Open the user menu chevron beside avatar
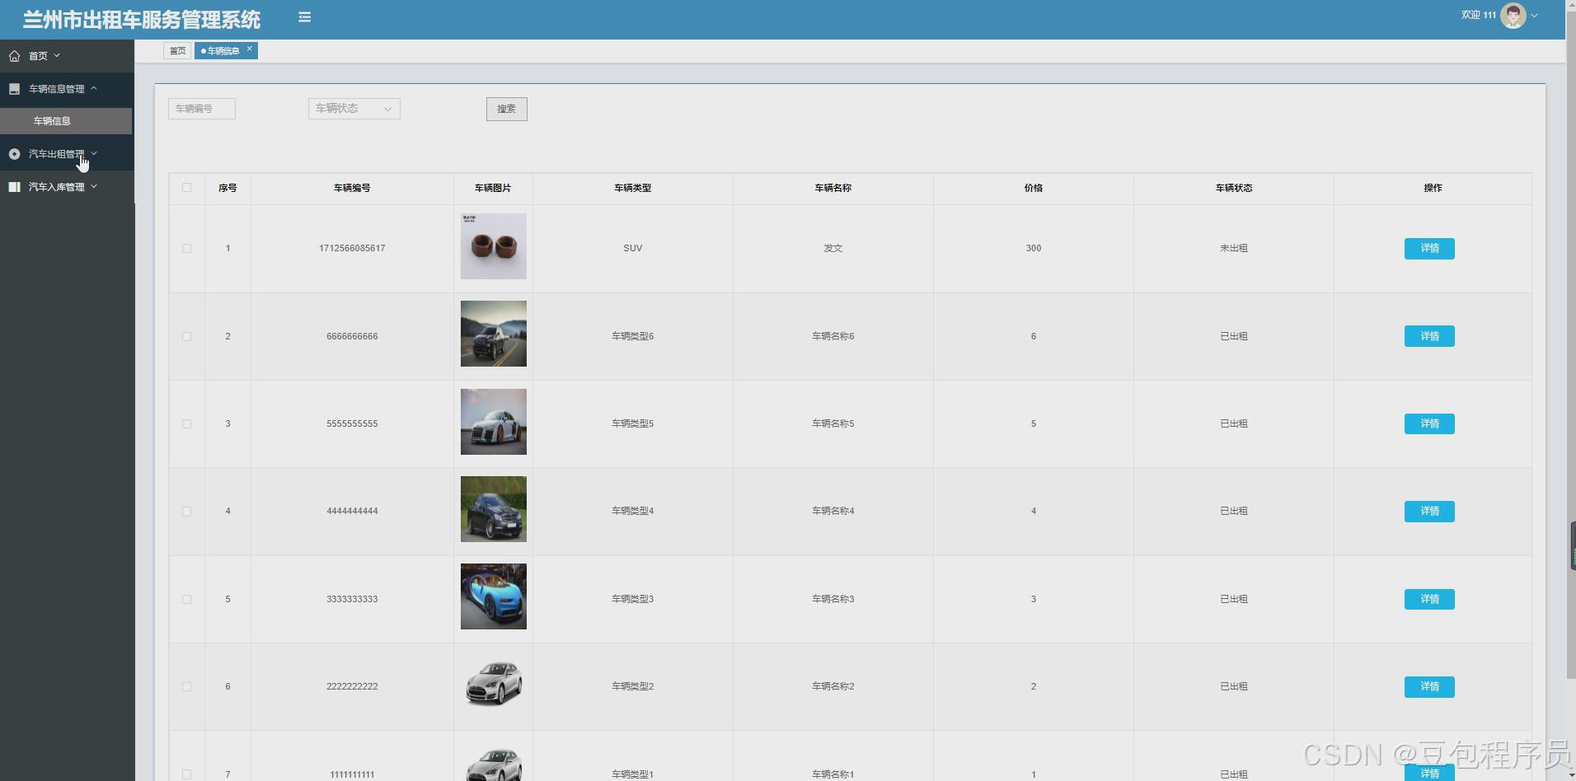Screen dimensions: 1576x781 1534,16
